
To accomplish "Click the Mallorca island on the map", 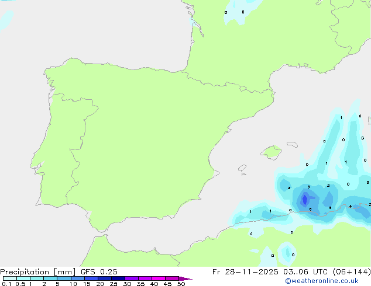I will (271, 152).
